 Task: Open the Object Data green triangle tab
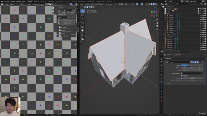point(161,94)
